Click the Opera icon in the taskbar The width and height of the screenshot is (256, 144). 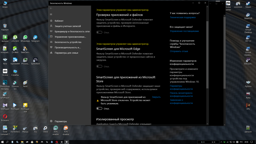pyautogui.click(x=57, y=142)
